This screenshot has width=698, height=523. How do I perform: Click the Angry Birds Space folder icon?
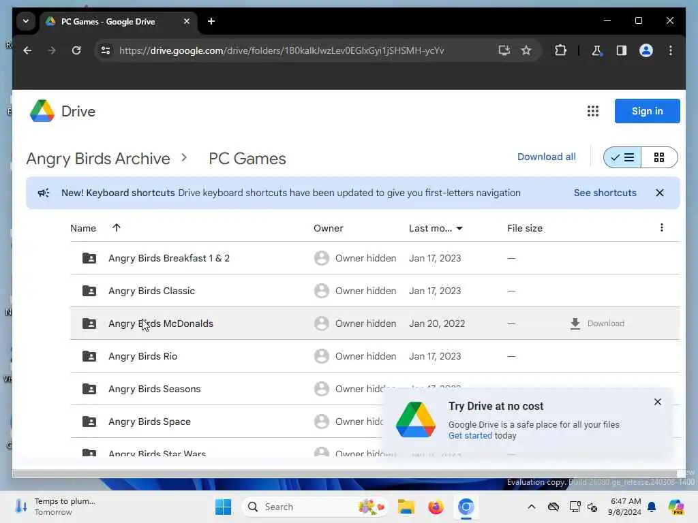[89, 422]
